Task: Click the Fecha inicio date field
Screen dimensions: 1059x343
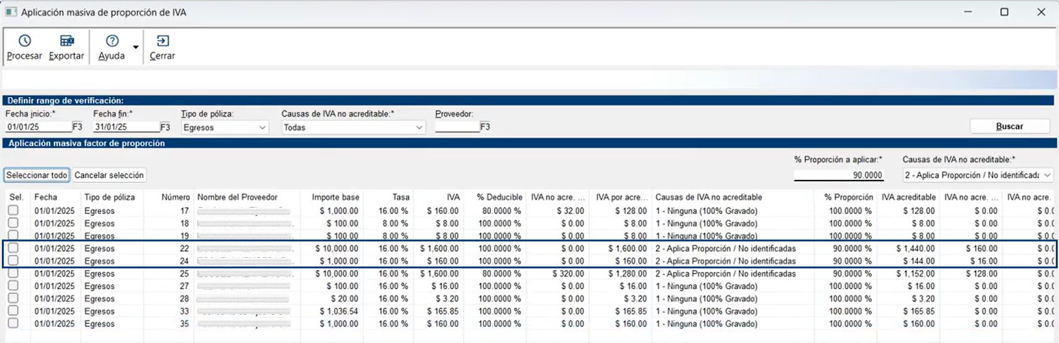Action: 38,127
